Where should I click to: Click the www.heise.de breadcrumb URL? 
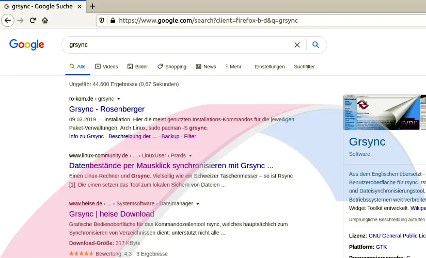tap(86, 203)
